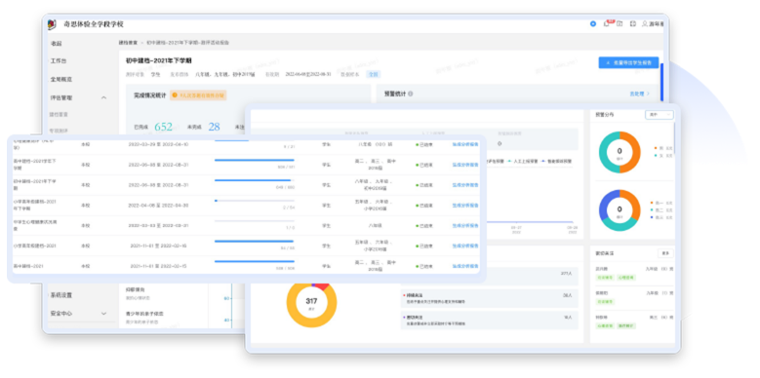The image size is (760, 378).
Task: Click the fullscreen icon in top bar
Action: pyautogui.click(x=632, y=23)
